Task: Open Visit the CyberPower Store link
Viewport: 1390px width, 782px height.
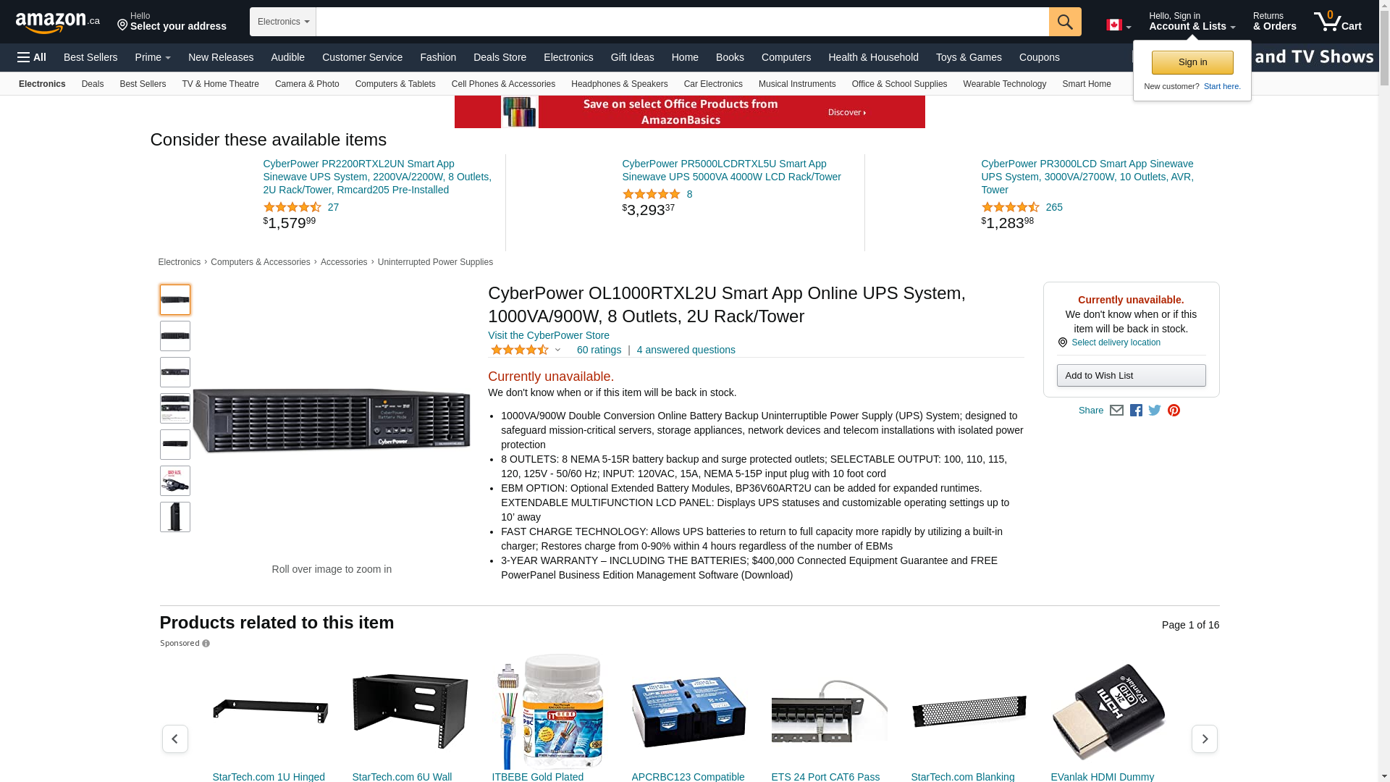Action: [549, 335]
